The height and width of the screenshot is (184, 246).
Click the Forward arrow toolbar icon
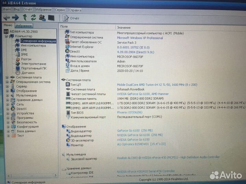click(x=15, y=17)
